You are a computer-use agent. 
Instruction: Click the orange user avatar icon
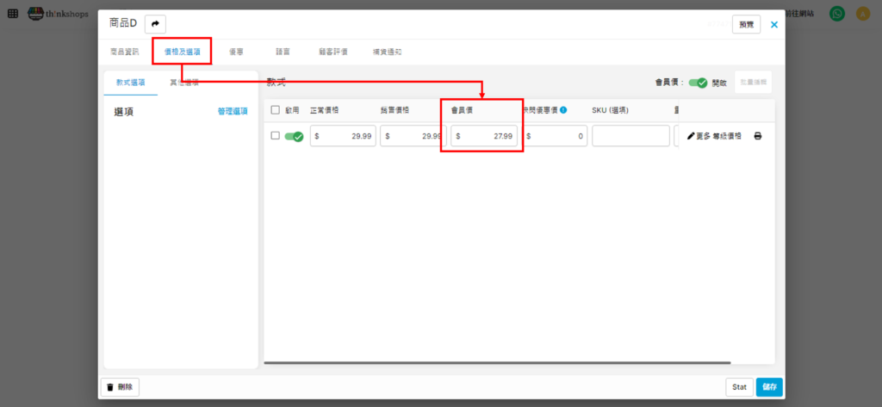pos(862,14)
